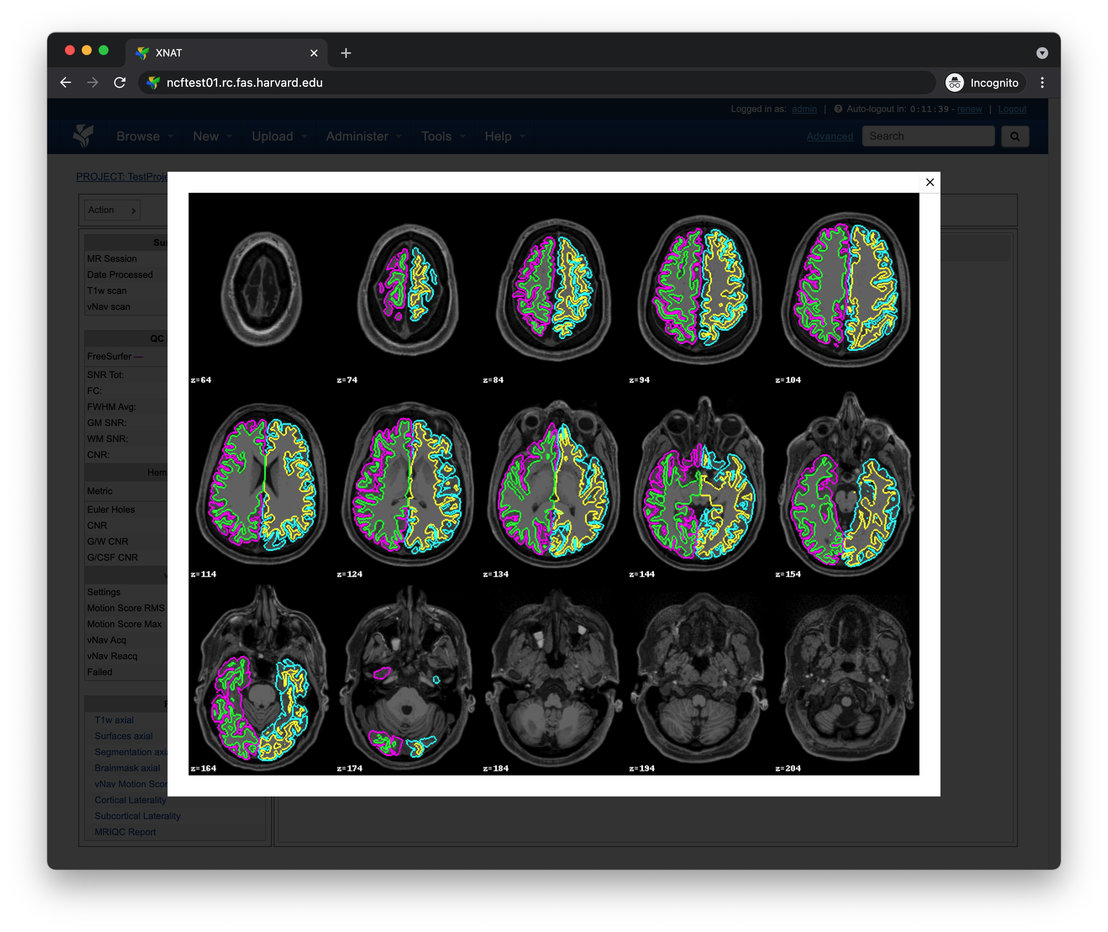The height and width of the screenshot is (932, 1108).
Task: Click the Incognito profile indicator
Action: [x=985, y=83]
